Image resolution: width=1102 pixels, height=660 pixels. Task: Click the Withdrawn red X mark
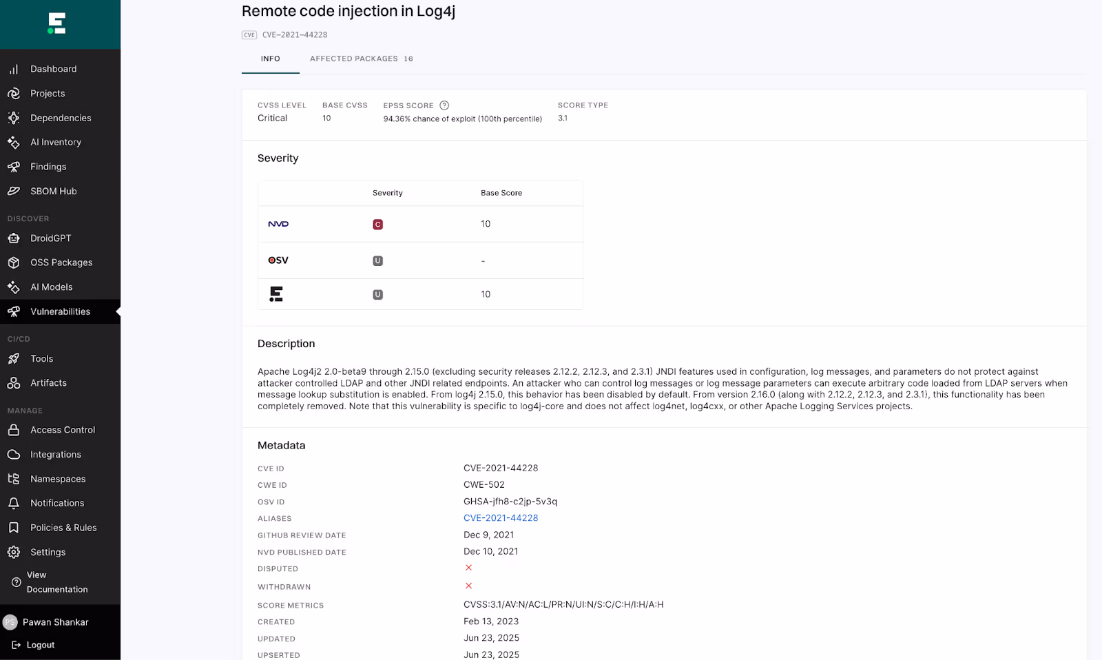point(468,586)
